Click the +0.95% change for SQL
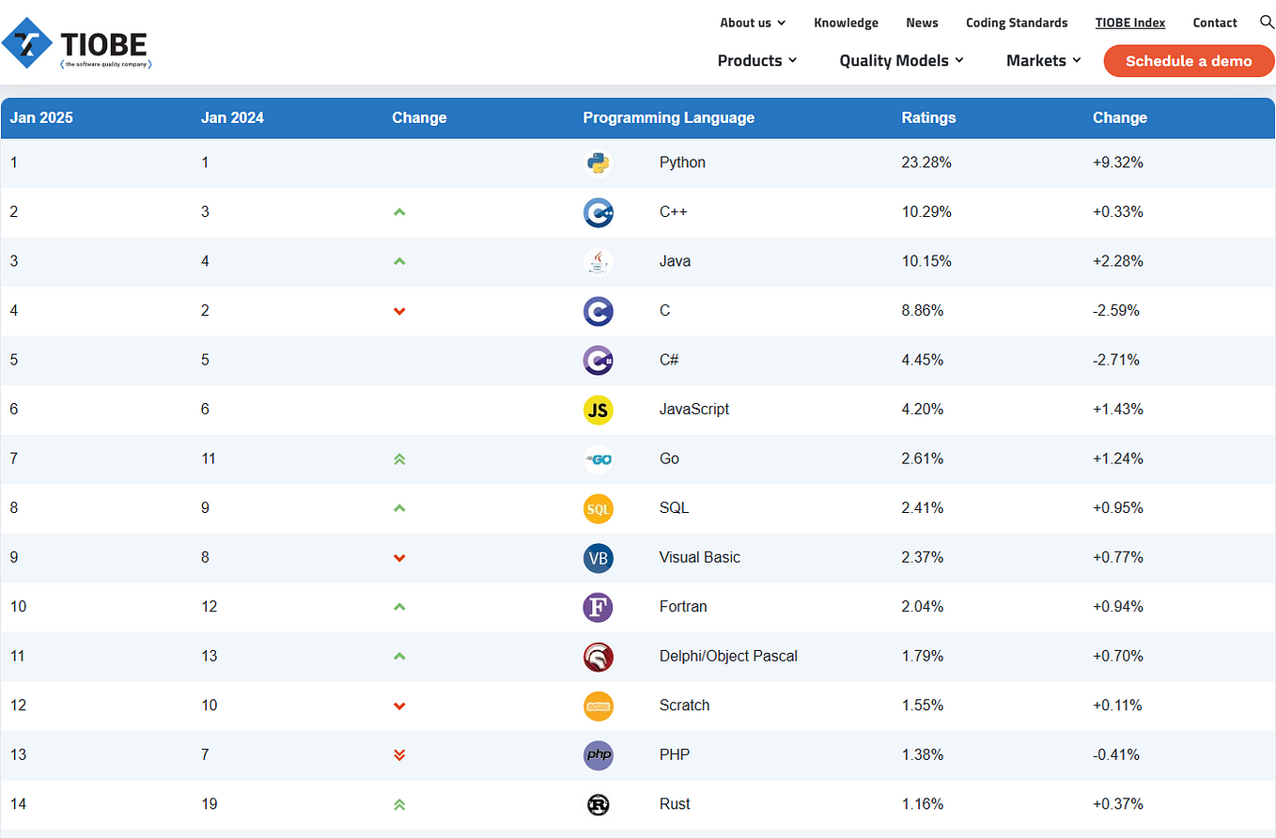This screenshot has width=1276, height=838. pos(1118,508)
